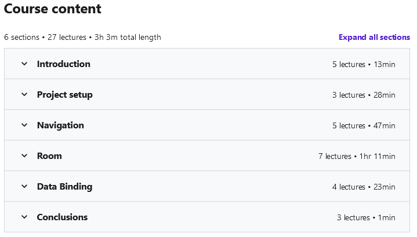
Task: Click the Course content heading
Action: coord(53,9)
